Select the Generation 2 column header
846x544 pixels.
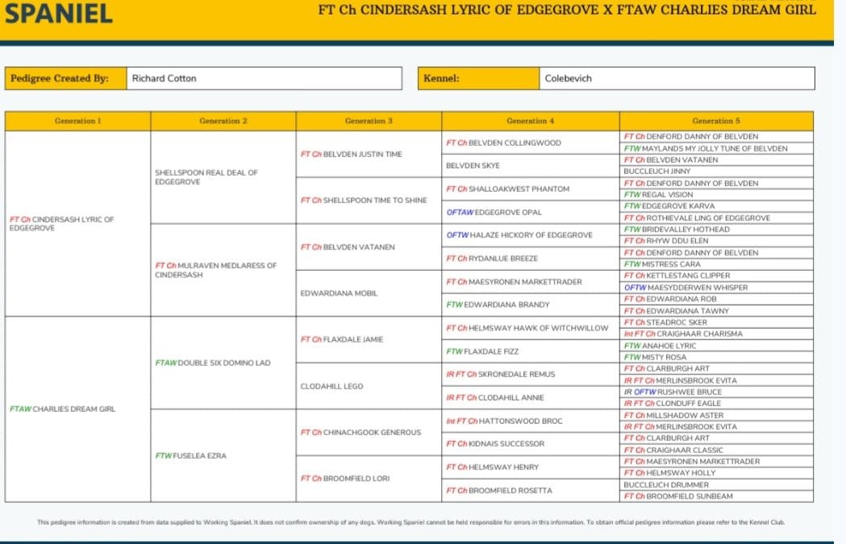pyautogui.click(x=223, y=121)
